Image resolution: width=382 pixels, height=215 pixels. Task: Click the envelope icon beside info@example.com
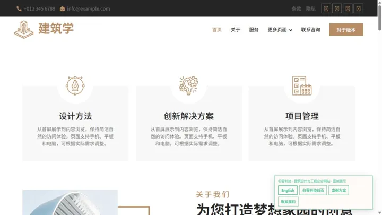coord(63,9)
